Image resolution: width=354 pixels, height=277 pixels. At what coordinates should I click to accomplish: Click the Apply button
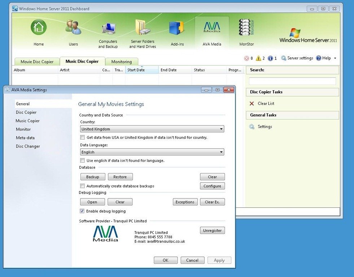click(x=219, y=260)
